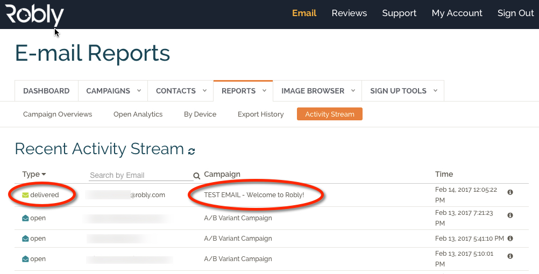
Task: Click the search magnifier icon
Action: point(197,176)
